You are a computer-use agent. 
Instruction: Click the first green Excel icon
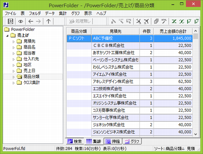point(174,21)
